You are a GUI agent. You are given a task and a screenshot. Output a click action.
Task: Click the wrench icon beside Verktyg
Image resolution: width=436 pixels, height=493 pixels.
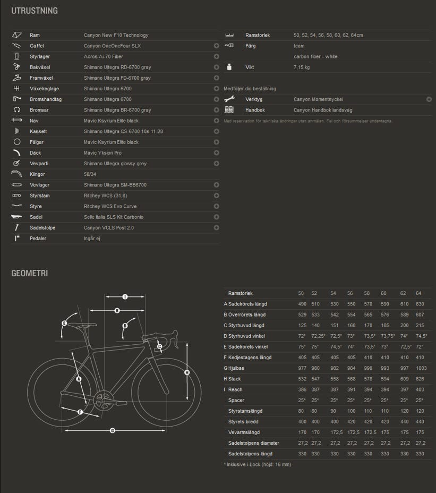tap(229, 99)
